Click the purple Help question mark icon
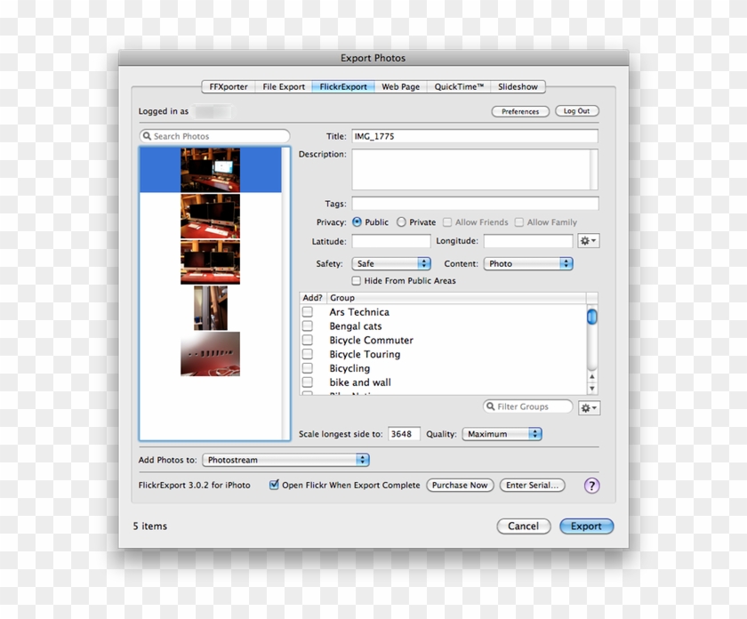 (x=592, y=485)
